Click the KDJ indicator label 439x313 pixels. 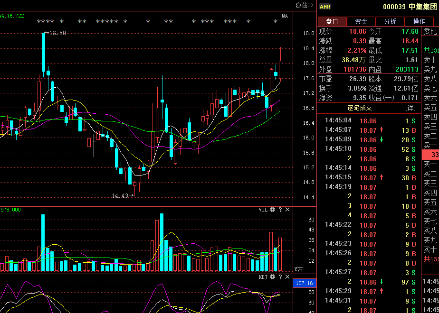click(x=263, y=277)
